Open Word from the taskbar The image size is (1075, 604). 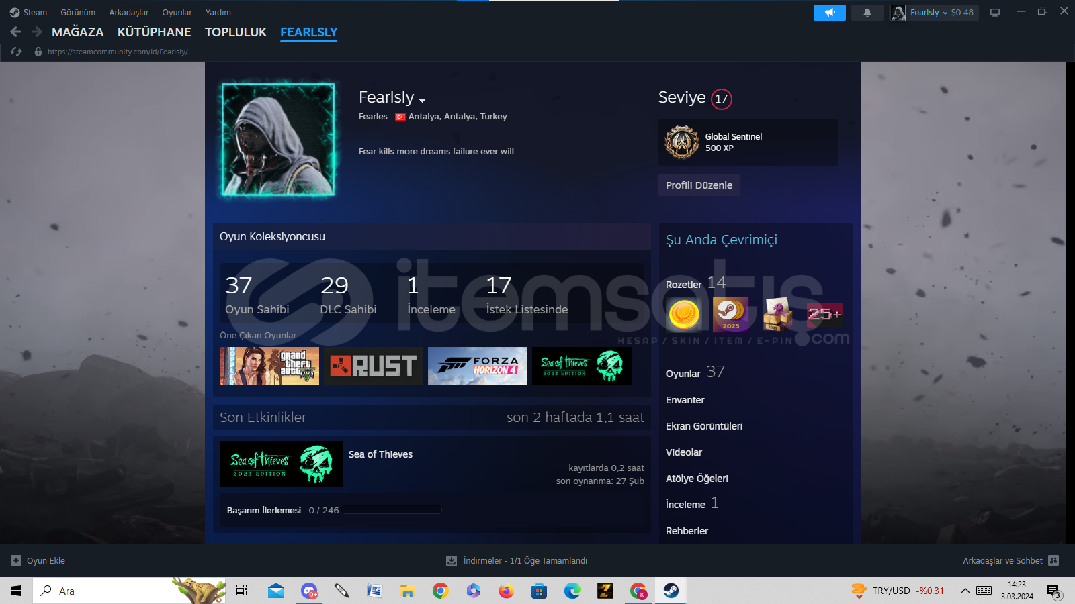374,591
